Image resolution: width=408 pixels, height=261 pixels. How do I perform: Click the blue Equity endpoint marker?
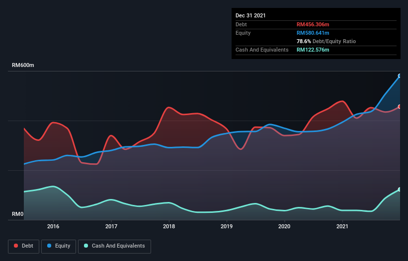click(400, 76)
